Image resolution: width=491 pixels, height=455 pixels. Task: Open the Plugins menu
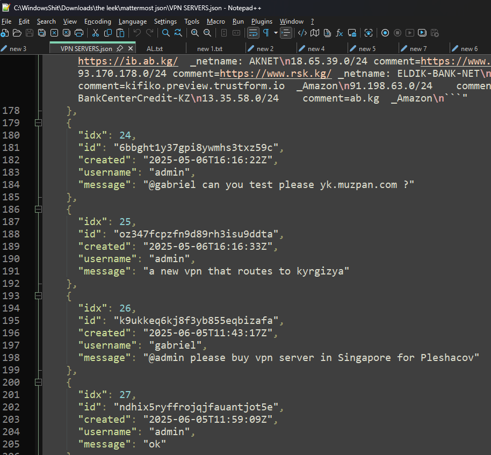click(262, 21)
